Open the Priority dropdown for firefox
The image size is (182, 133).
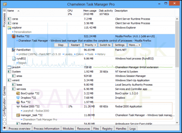(x=90, y=45)
